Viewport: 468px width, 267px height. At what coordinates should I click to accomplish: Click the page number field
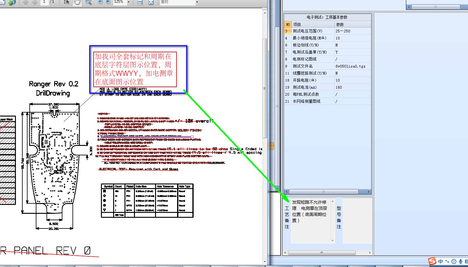44,2
